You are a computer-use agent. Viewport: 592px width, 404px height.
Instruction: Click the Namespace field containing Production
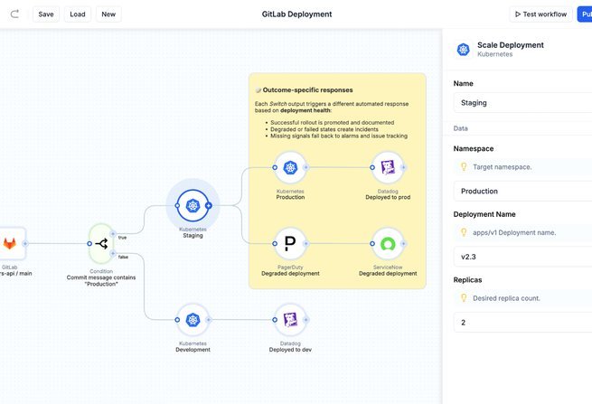click(x=522, y=191)
